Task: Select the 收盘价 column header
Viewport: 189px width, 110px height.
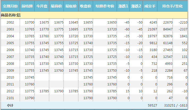Action: (86, 6)
